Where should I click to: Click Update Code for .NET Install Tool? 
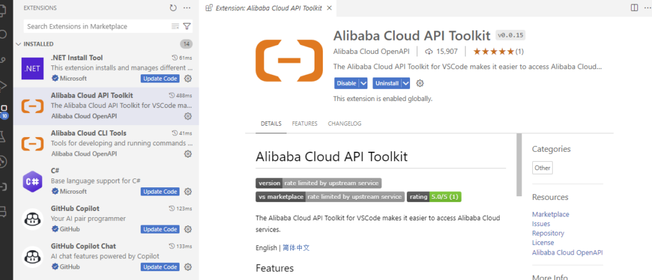click(x=160, y=78)
